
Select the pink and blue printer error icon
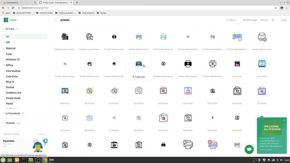213,144
